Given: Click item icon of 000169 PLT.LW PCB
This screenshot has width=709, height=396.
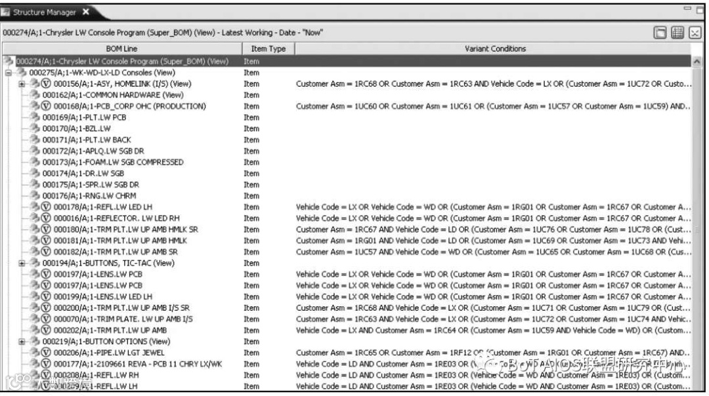Looking at the screenshot, I should pos(35,117).
